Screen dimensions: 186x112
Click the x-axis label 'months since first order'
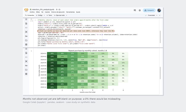(x=88, y=92)
